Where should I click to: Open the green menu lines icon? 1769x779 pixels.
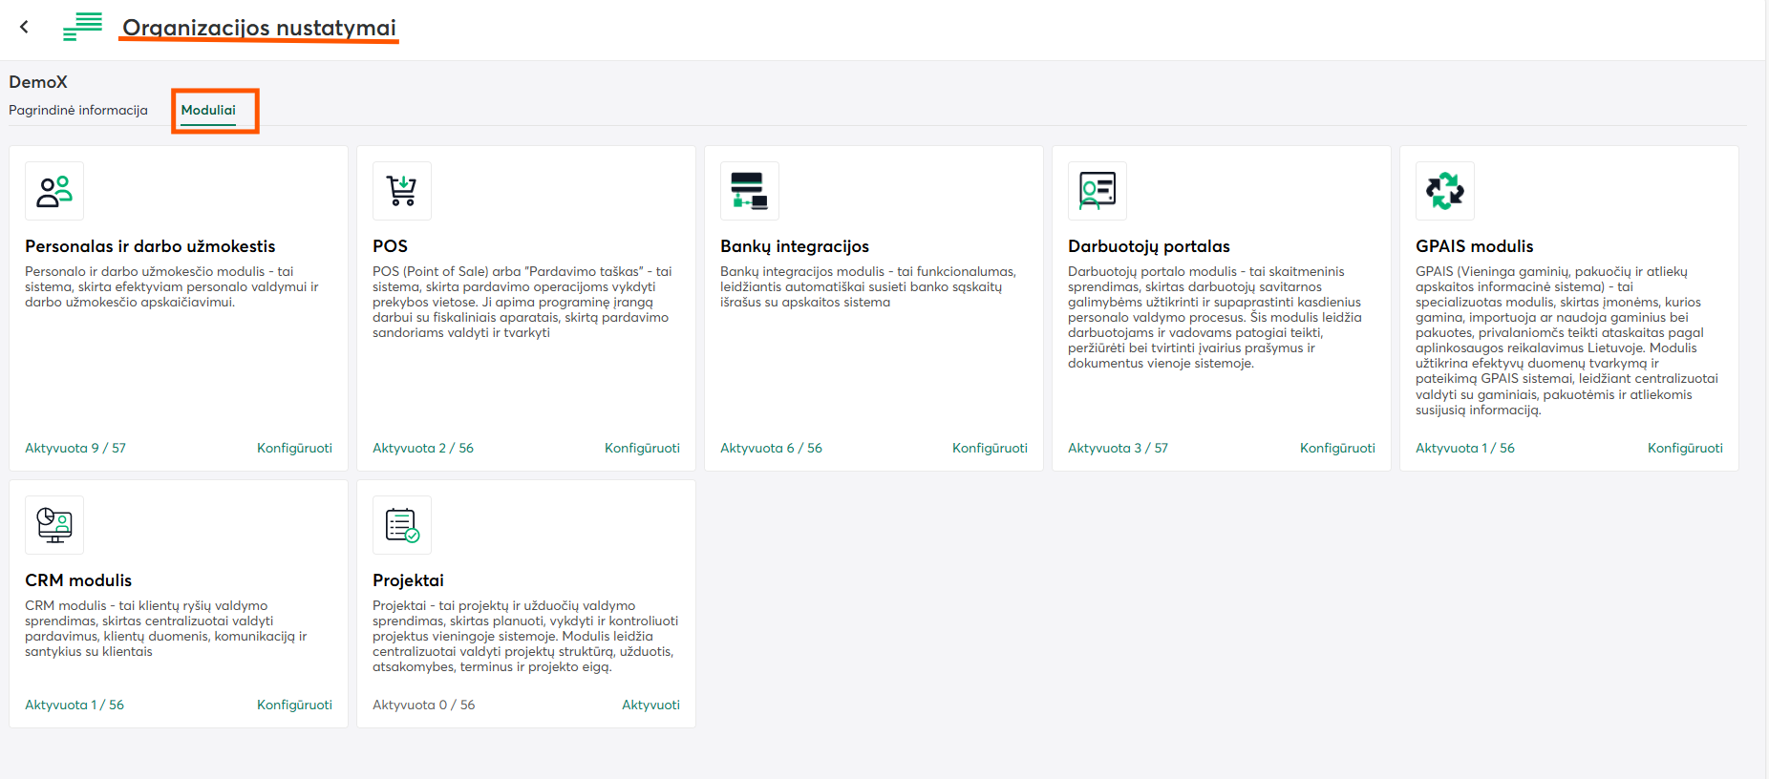pyautogui.click(x=83, y=27)
